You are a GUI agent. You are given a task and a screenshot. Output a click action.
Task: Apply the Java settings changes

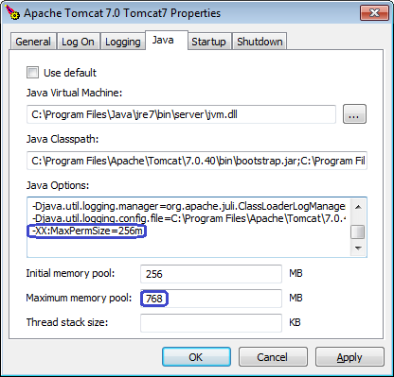click(349, 357)
